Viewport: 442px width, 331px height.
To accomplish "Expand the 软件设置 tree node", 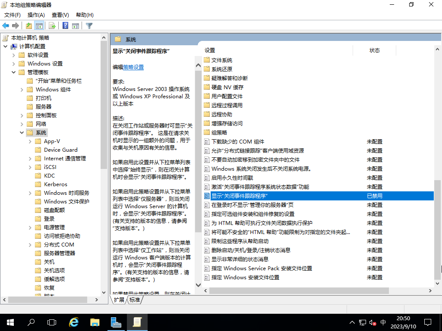I will pyautogui.click(x=13, y=55).
